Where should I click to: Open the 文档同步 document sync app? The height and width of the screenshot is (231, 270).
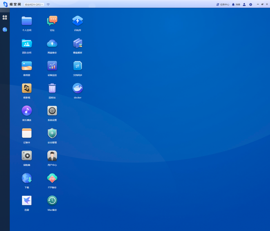tap(78, 66)
